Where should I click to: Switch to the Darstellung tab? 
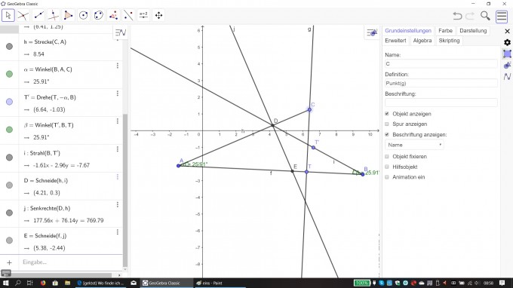click(473, 31)
